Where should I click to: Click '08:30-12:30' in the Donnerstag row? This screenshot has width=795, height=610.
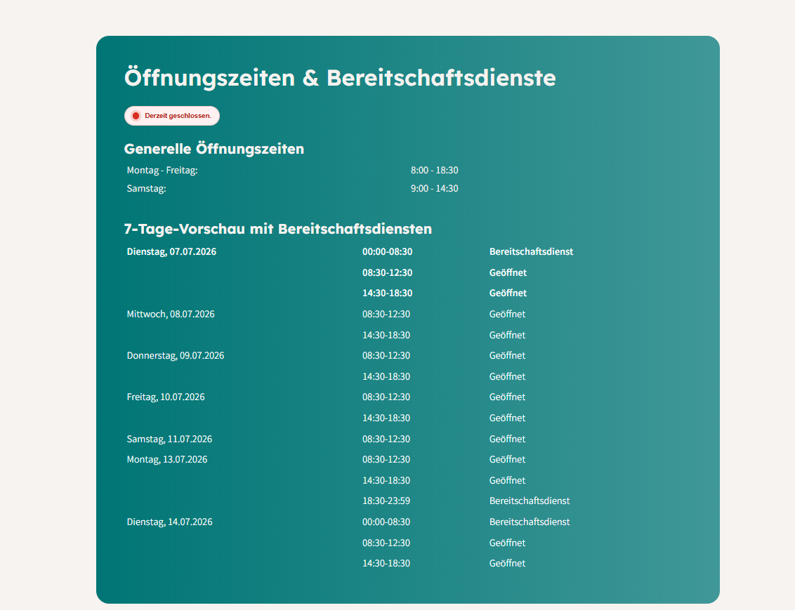coord(386,356)
